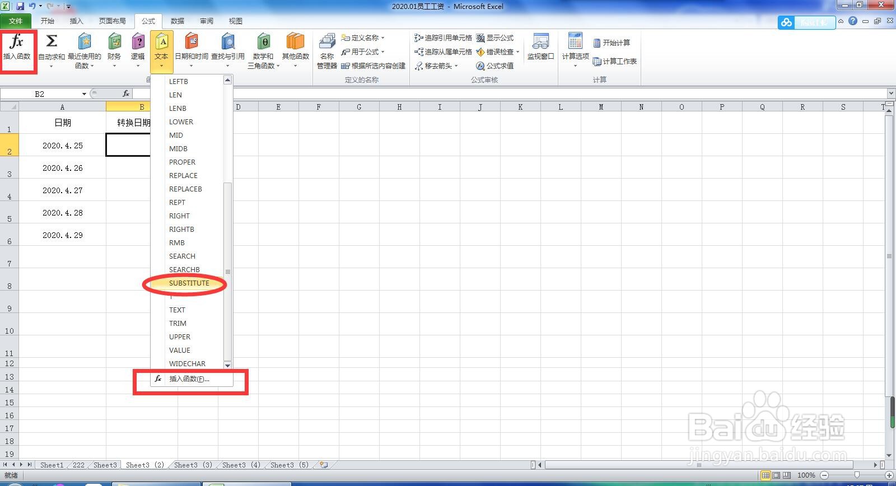Open Customize Quick Access Toolbar dropdown
The image size is (896, 486).
(68, 7)
